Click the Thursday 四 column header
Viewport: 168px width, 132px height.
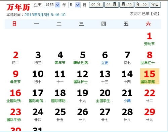coord(103,24)
